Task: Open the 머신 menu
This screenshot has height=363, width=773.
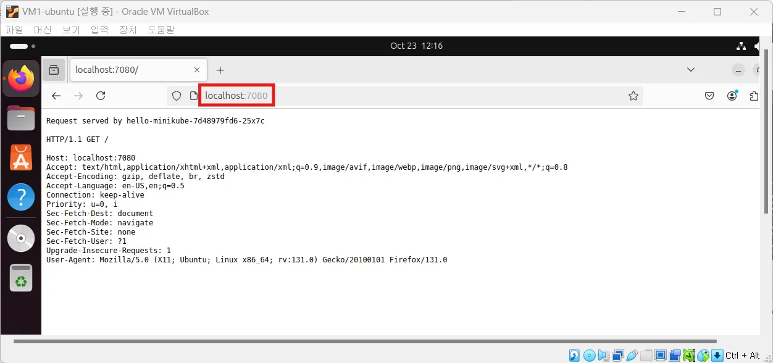Action: [43, 30]
